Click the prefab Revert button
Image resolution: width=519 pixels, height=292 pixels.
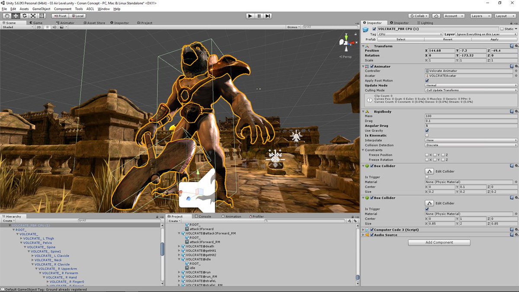[x=448, y=39]
